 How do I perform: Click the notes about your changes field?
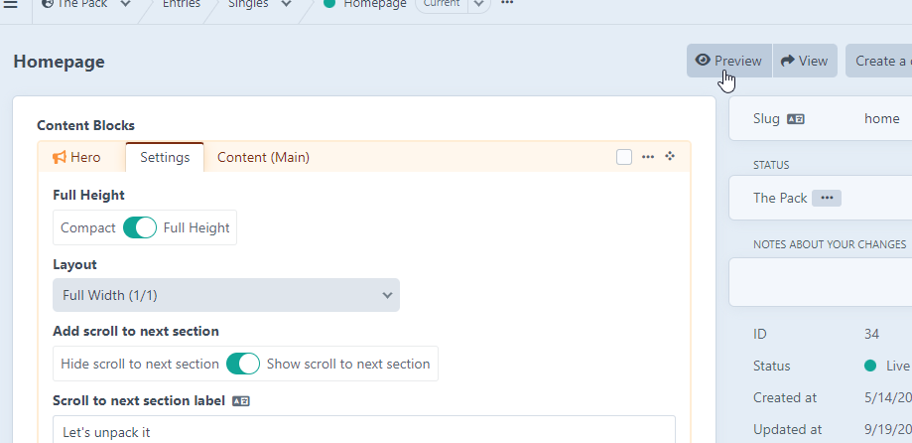tap(822, 282)
